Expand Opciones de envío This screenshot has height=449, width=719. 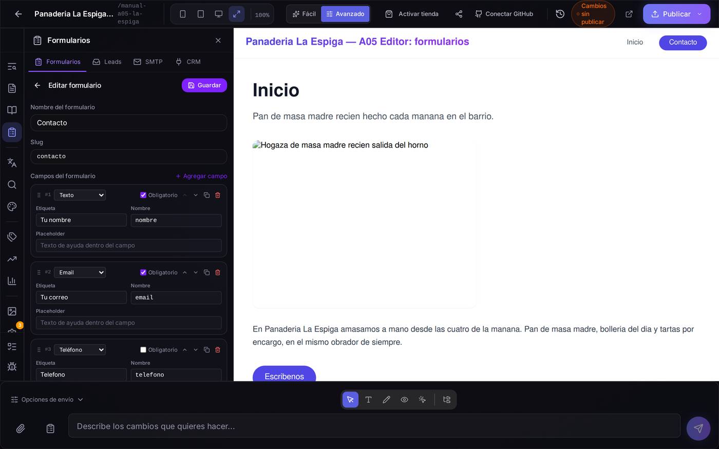[x=47, y=400]
